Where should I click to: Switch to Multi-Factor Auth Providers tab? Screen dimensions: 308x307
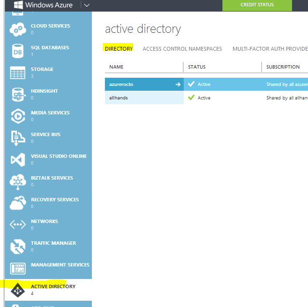270,49
